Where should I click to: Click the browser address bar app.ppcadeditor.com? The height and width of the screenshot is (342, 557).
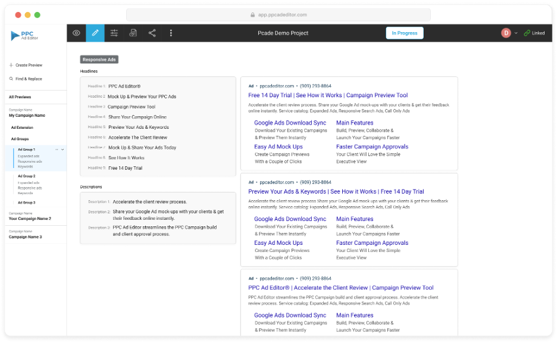tap(278, 15)
